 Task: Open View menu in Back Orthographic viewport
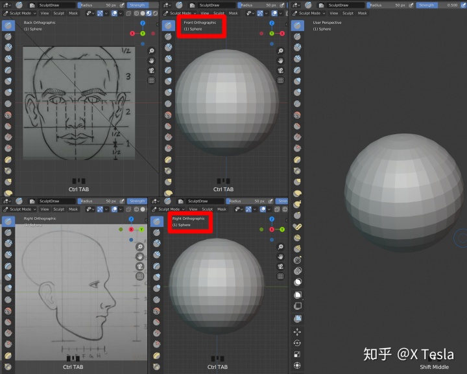(x=44, y=14)
